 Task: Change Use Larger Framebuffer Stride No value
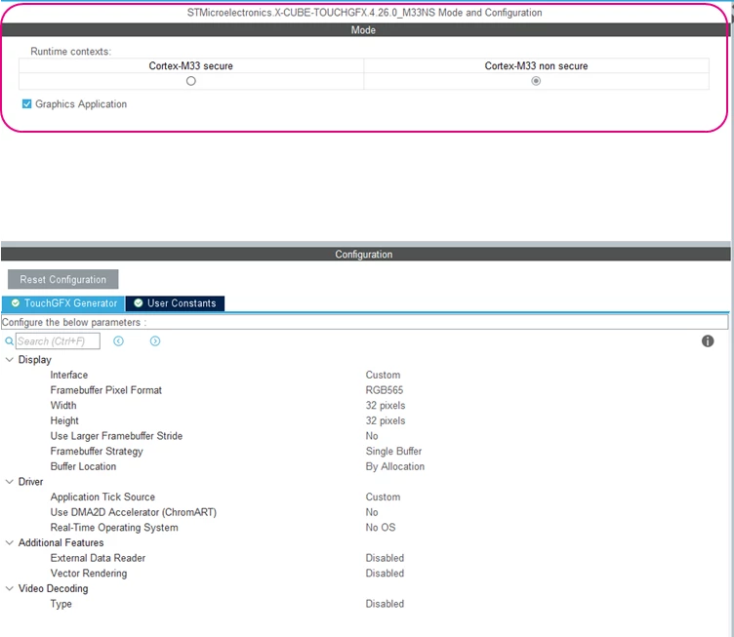(372, 436)
